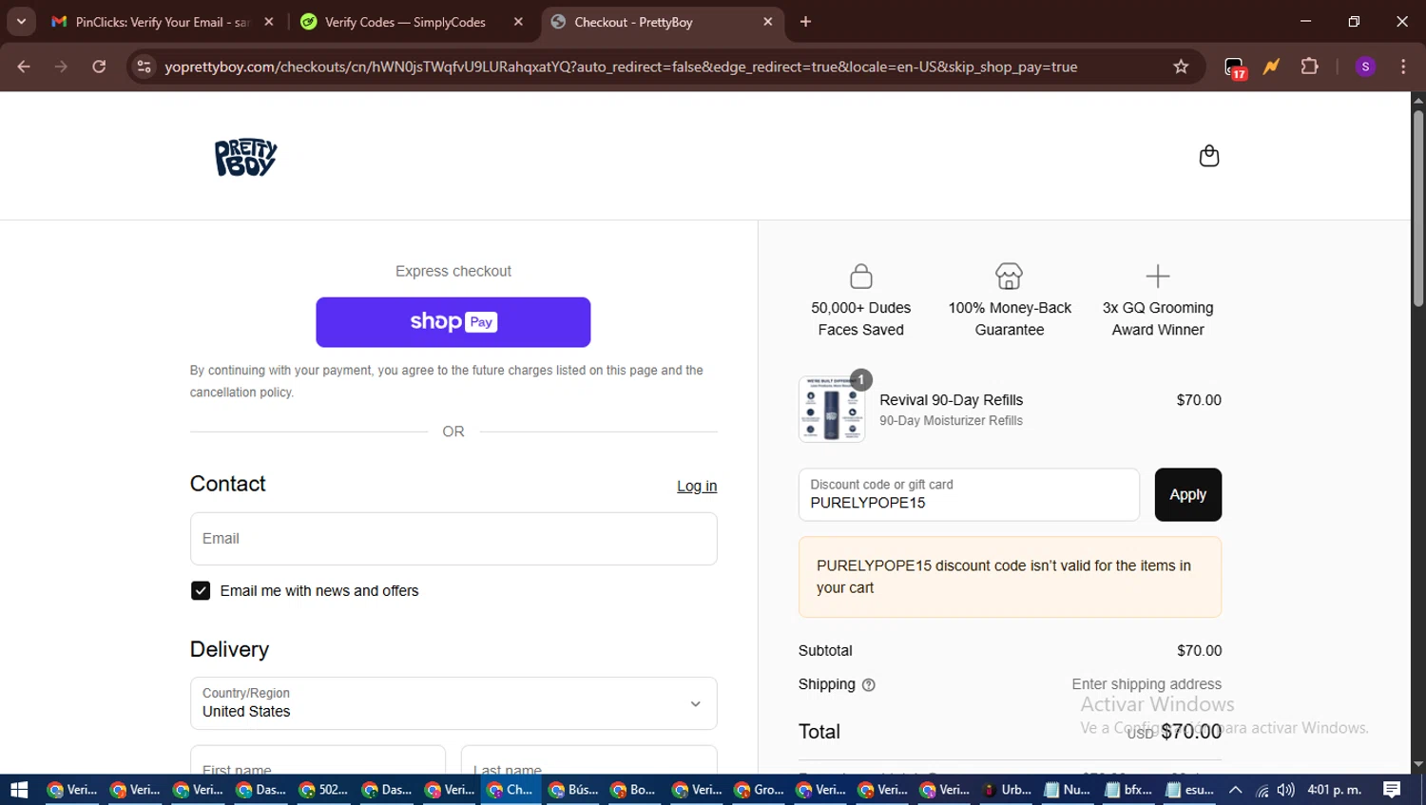Click the Revival 90-Day Refills product thumbnail

[832, 409]
